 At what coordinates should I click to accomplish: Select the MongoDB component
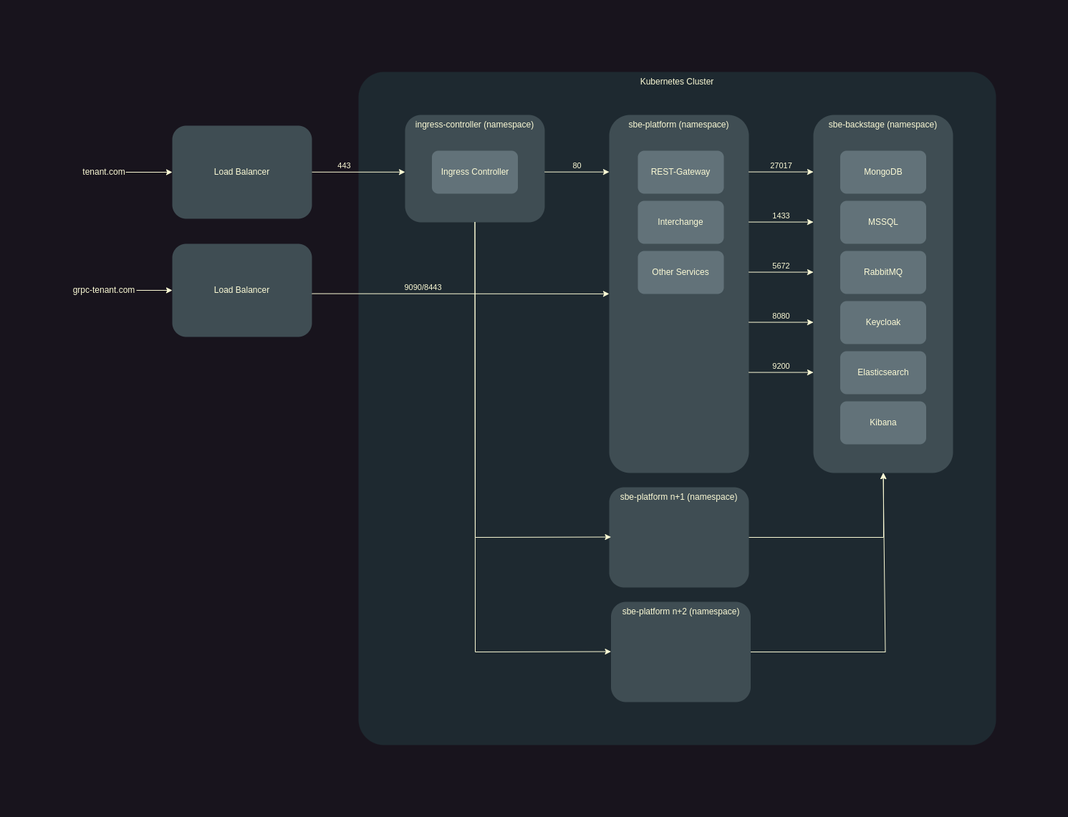tap(882, 172)
